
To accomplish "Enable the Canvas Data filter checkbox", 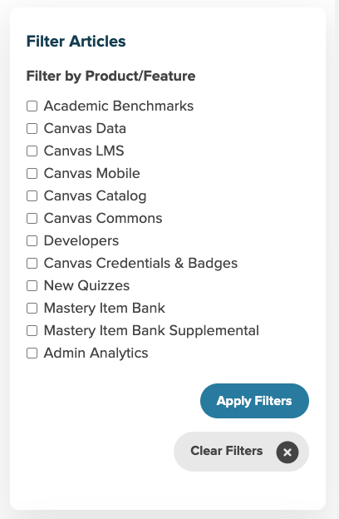I will [x=32, y=128].
